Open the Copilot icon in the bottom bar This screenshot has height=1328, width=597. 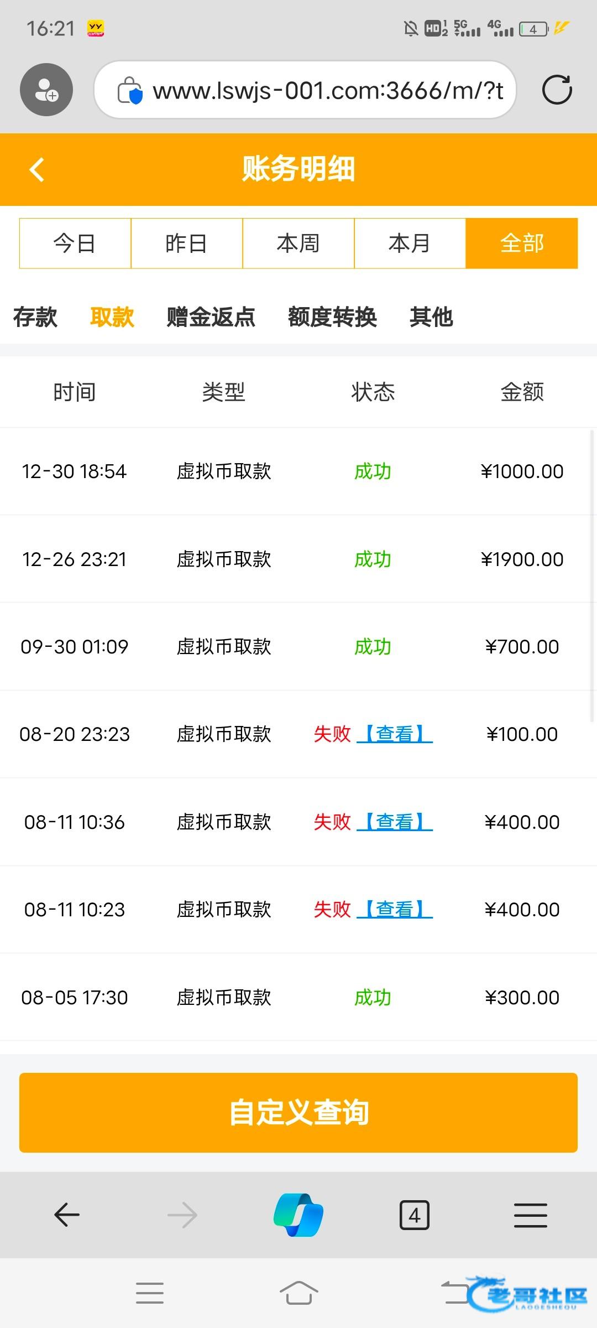point(298,1215)
